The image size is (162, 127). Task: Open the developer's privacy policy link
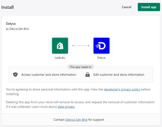pyautogui.click(x=122, y=89)
